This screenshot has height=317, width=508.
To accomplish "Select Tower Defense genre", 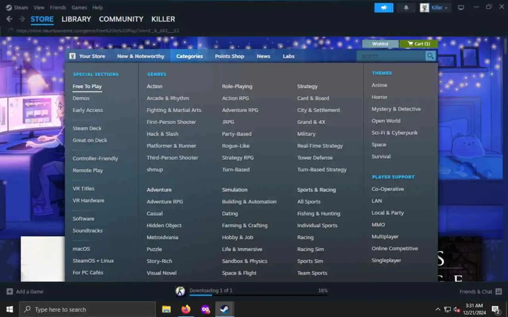I will point(315,158).
